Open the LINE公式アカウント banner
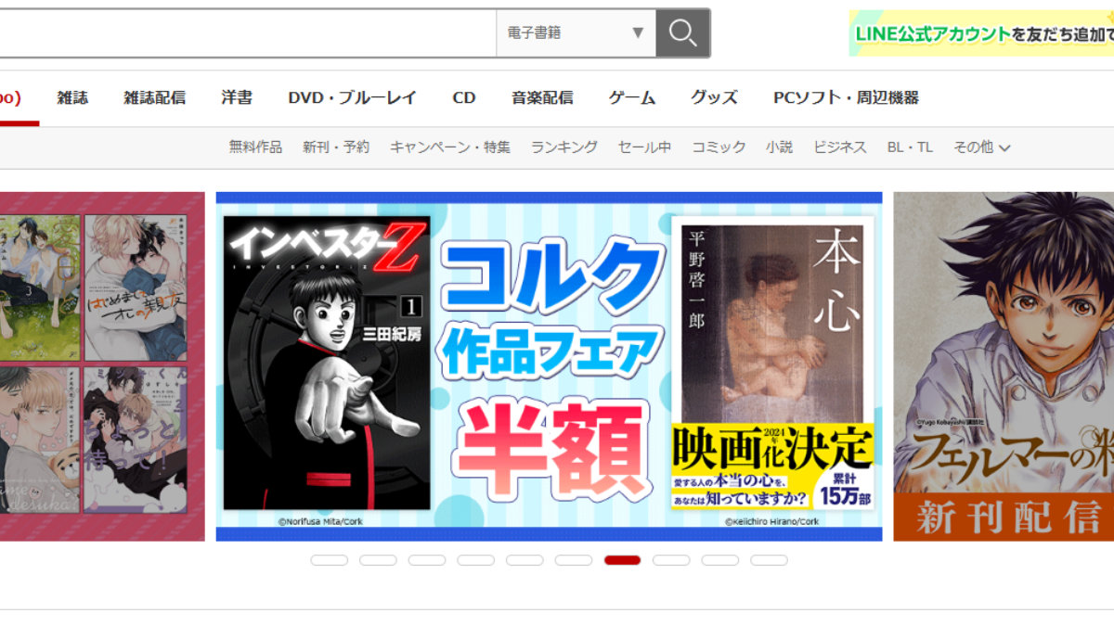The width and height of the screenshot is (1114, 626). coord(981,33)
